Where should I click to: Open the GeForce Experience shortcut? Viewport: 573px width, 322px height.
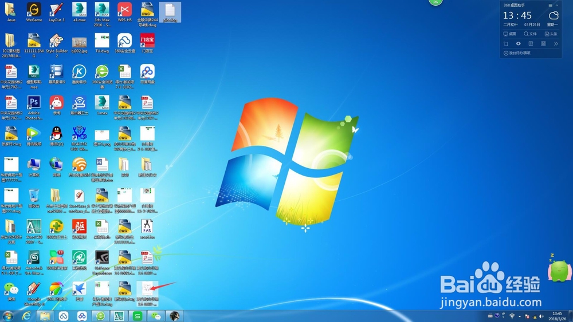102,263
